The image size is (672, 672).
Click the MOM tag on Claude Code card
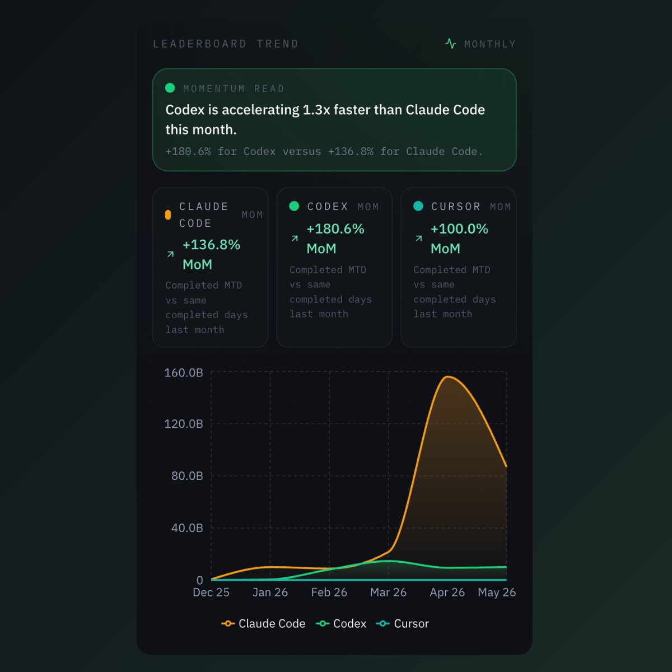[253, 215]
